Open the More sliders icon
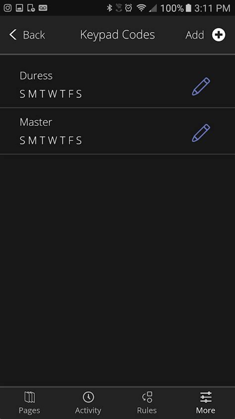This screenshot has width=235, height=419. pos(206,397)
